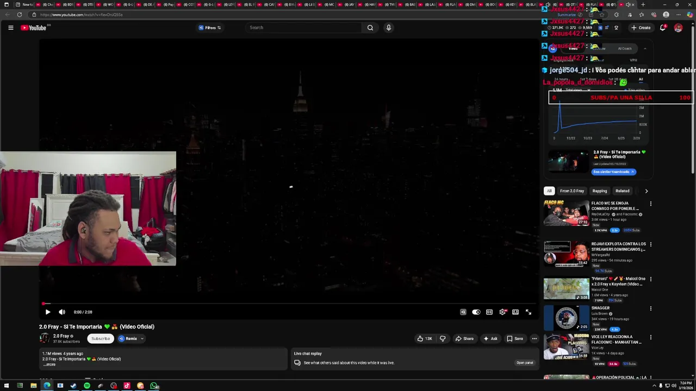Play the video
This screenshot has height=391, width=696.
pyautogui.click(x=47, y=312)
